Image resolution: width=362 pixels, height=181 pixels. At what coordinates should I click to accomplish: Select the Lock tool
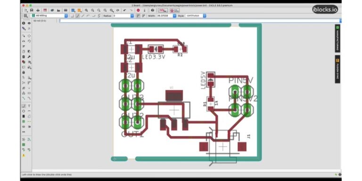(x=24, y=72)
